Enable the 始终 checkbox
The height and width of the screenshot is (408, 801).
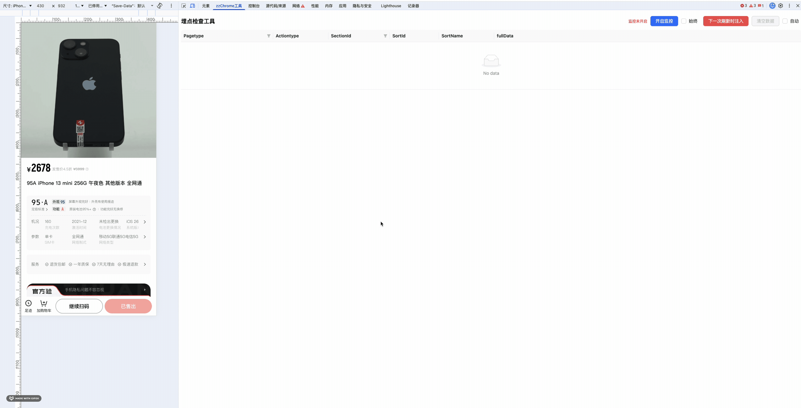tap(684, 21)
